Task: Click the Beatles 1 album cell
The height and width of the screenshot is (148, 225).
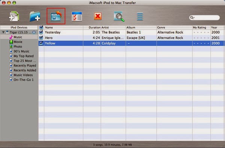Action: coord(134,32)
